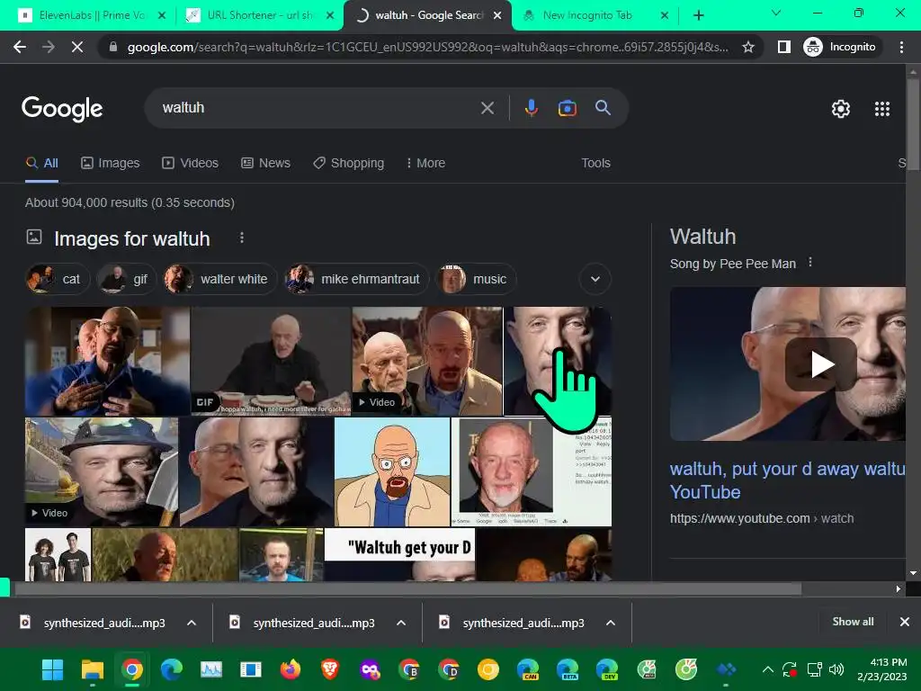This screenshot has height=691, width=921.
Task: Filter images by mike ehrmantraut chip
Action: 356,279
